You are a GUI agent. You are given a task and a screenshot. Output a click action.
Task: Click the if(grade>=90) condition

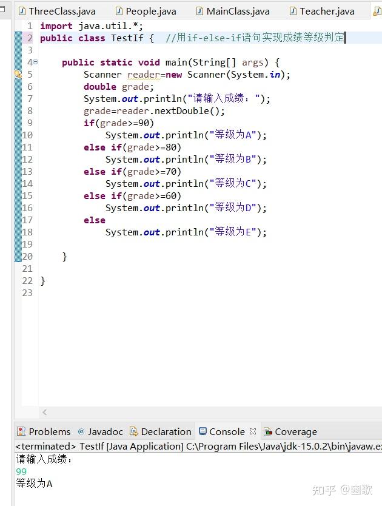tap(119, 123)
